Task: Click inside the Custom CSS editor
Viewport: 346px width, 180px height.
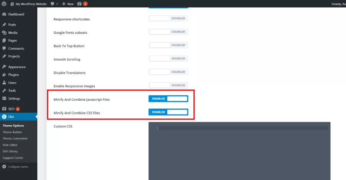Action: coord(240,151)
